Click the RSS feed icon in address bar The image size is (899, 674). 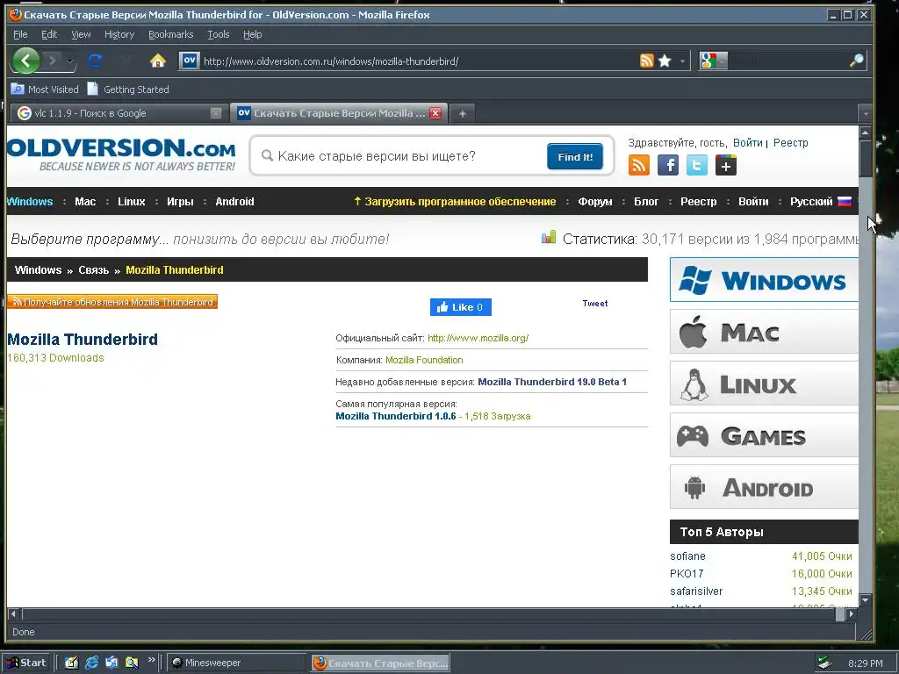pos(646,61)
